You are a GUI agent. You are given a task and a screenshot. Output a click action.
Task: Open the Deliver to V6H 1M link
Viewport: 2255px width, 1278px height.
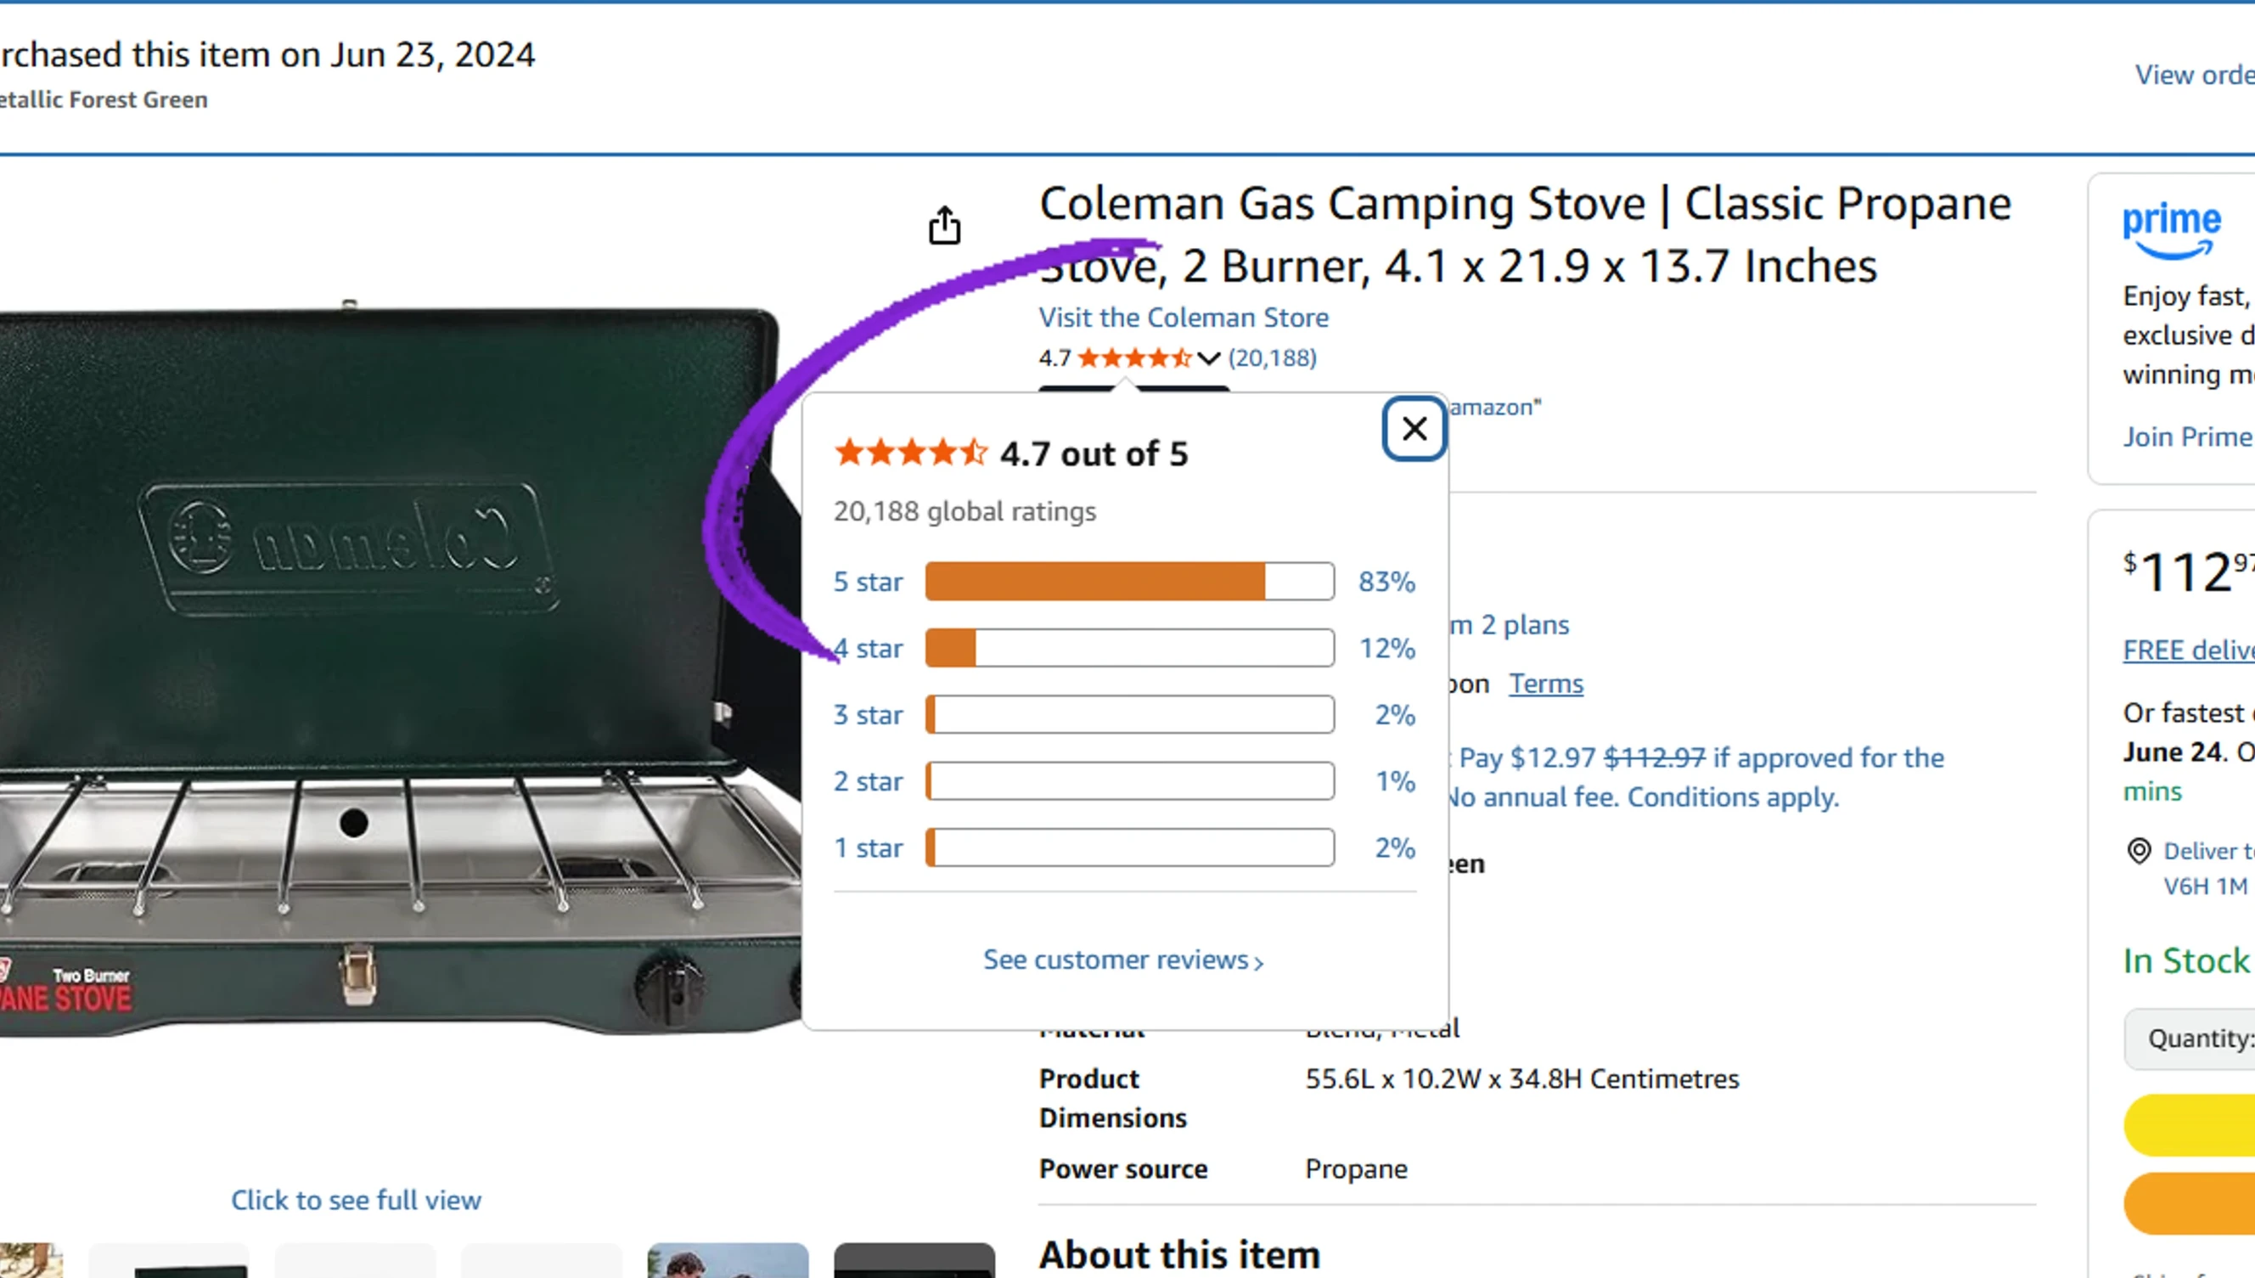pos(2208,868)
